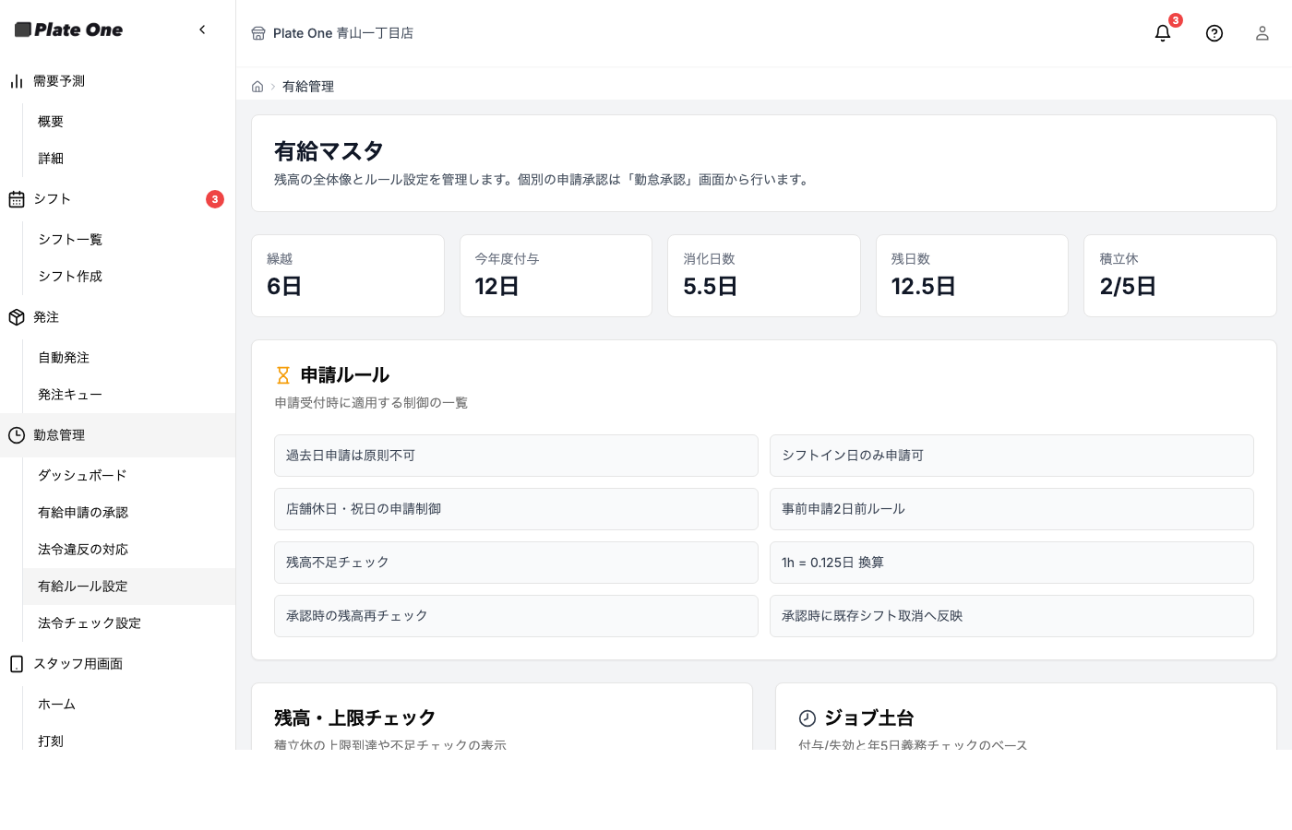Click the シフト calendar icon

(17, 199)
